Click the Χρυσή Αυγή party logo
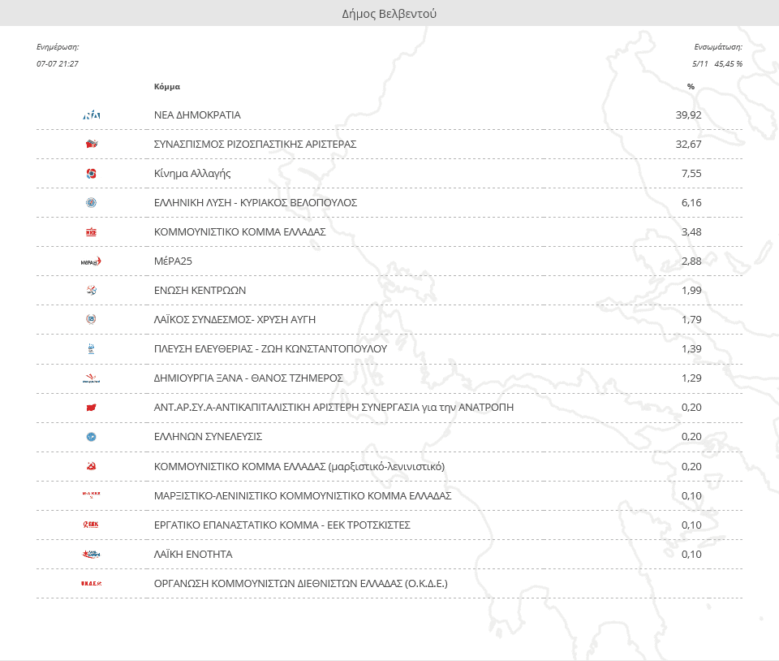 (x=92, y=320)
